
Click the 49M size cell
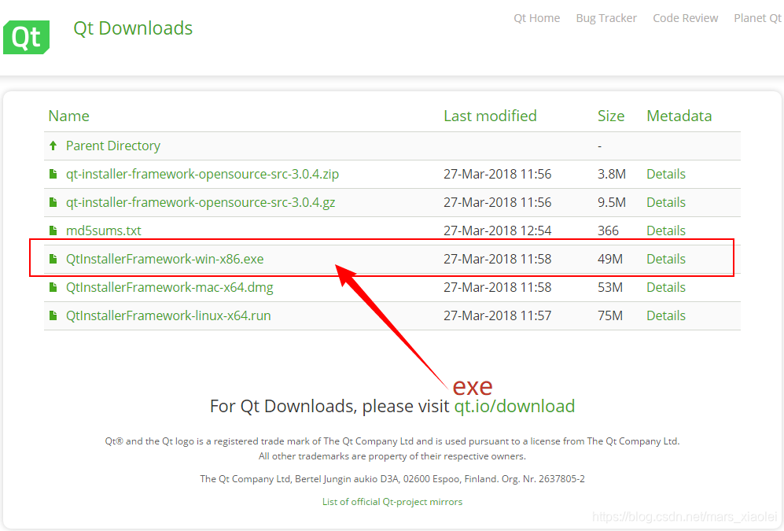tap(610, 259)
